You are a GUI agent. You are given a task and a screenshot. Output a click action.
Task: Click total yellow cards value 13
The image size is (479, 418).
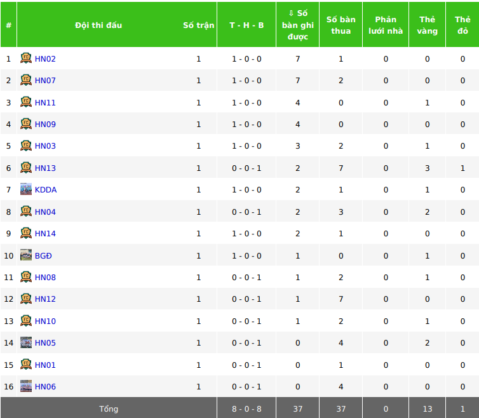point(428,409)
